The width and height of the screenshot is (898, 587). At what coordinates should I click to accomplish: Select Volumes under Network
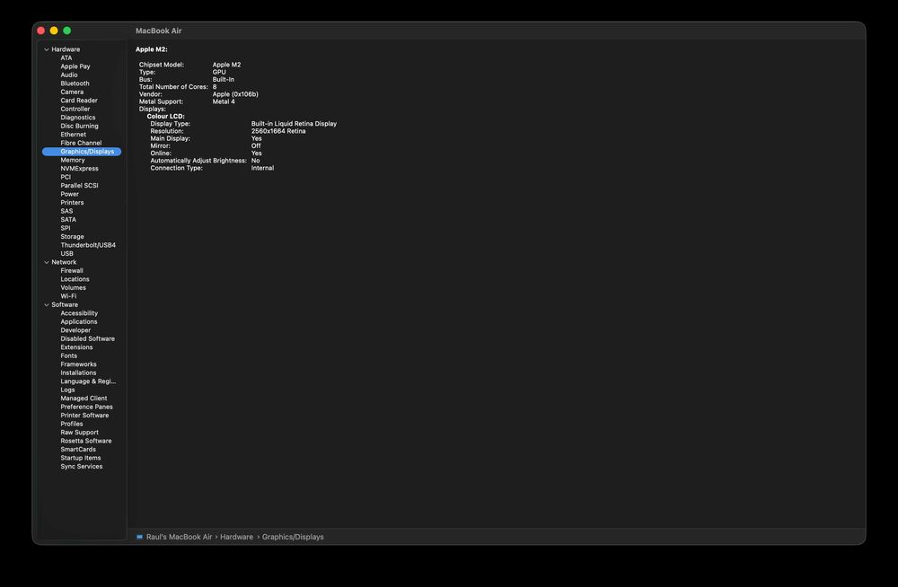74,287
